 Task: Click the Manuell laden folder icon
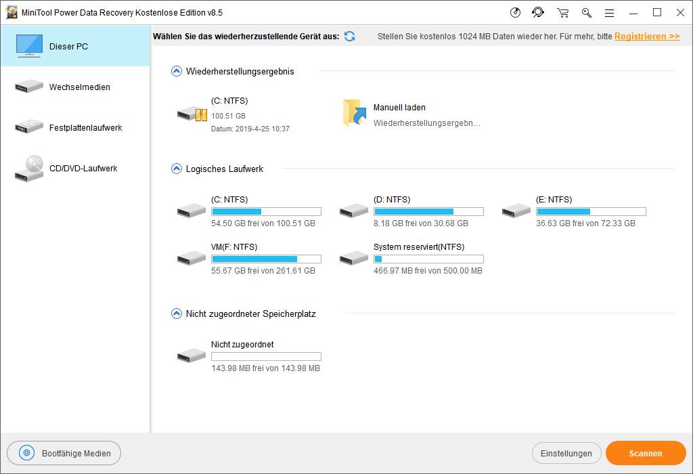click(355, 113)
